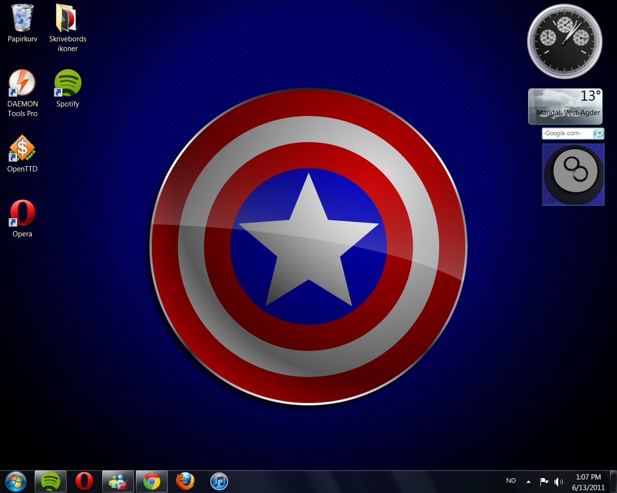This screenshot has height=493, width=617.
Task: Launch DAEMON Tools Pro desktop shortcut
Action: click(22, 93)
